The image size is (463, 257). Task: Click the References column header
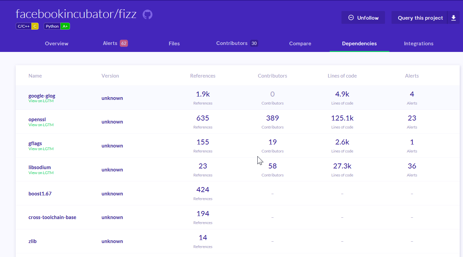coord(203,76)
